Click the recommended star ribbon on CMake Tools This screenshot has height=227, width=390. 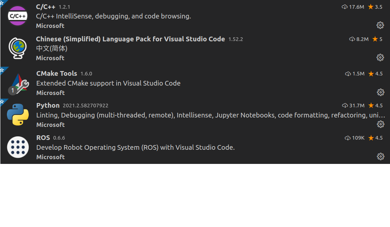(3, 70)
